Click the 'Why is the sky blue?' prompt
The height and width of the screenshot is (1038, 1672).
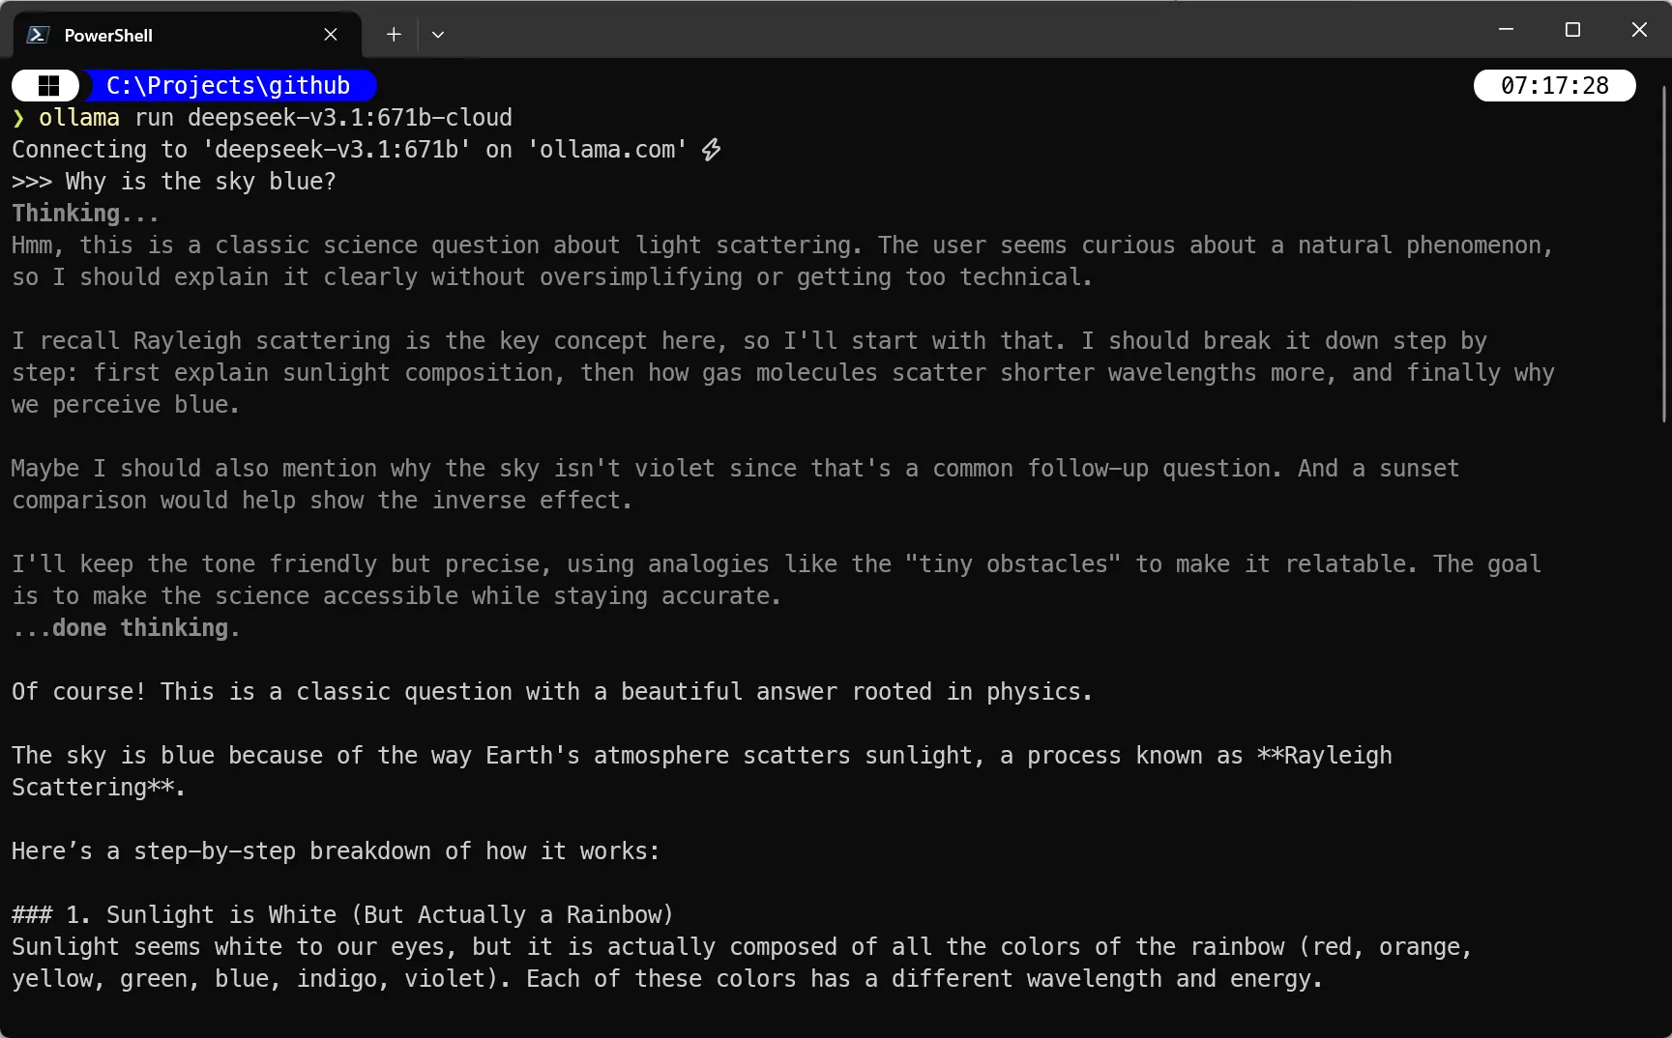200,182
